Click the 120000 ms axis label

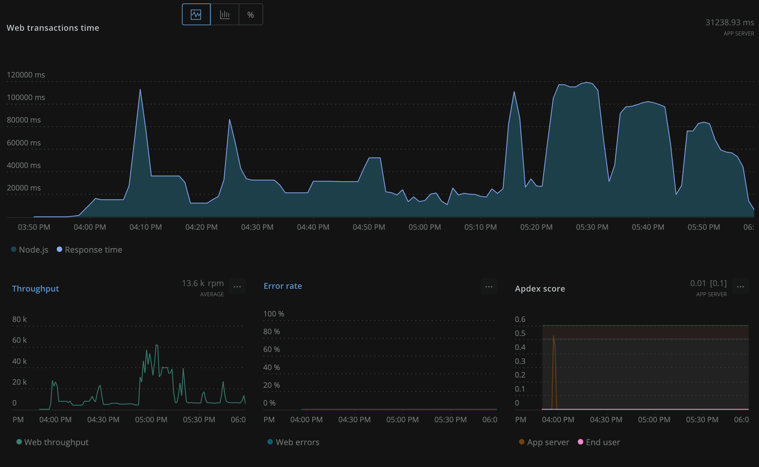(26, 75)
